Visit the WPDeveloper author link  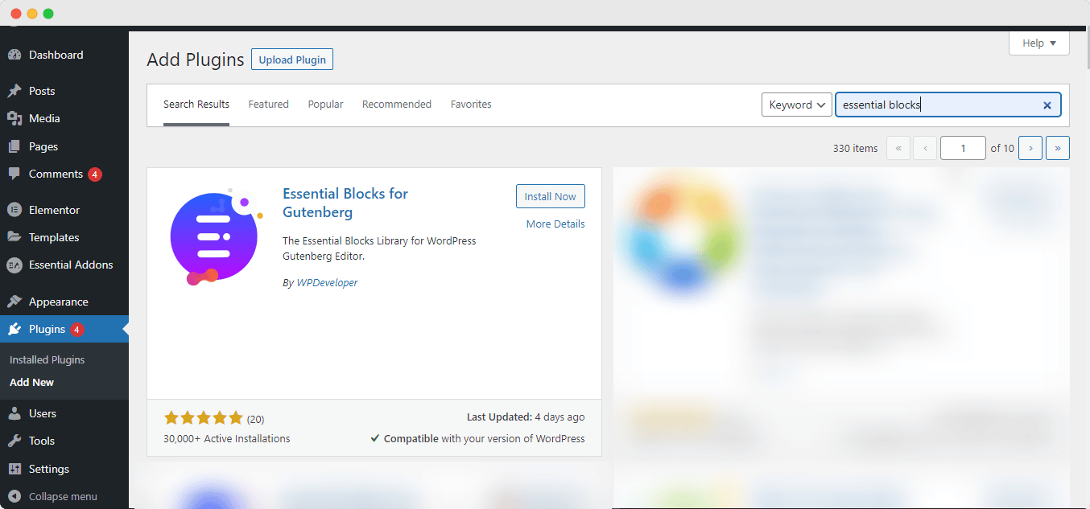coord(327,283)
